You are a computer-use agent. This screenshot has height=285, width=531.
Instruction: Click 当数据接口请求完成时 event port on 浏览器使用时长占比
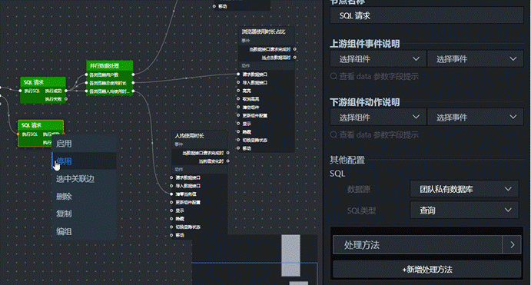[294, 49]
